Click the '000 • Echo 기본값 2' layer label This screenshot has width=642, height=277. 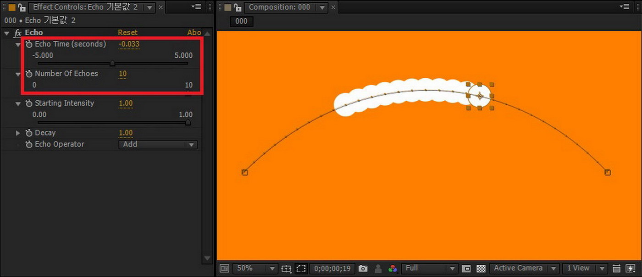39,21
